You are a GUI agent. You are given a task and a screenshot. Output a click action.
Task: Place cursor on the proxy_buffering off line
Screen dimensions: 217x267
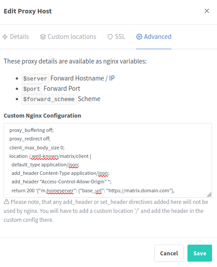(31, 130)
